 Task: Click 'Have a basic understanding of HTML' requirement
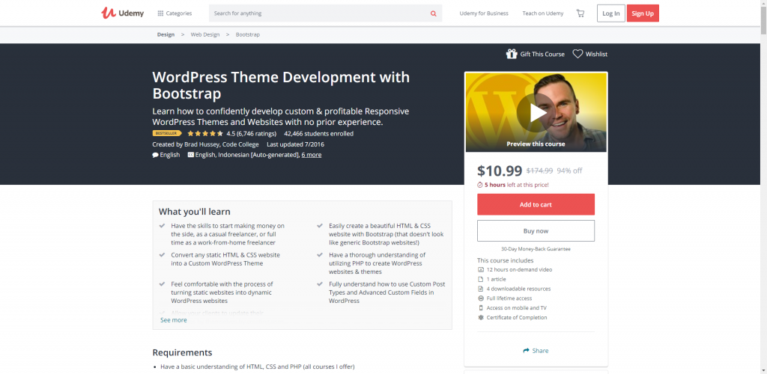(x=258, y=367)
